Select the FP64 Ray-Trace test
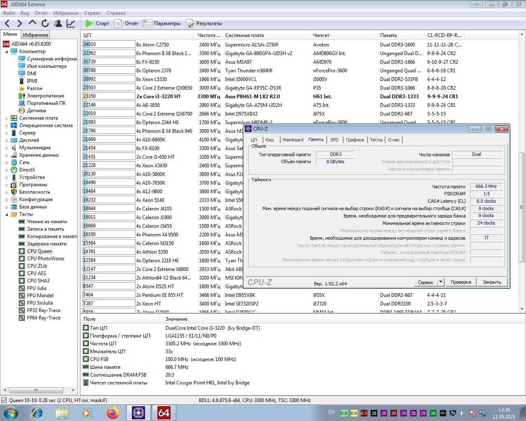The width and height of the screenshot is (526, 421). tap(44, 318)
